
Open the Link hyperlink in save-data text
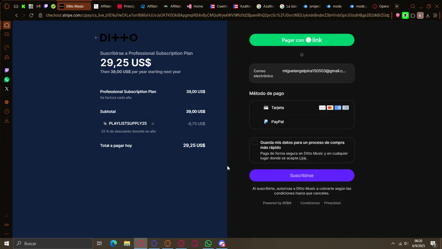click(303, 158)
